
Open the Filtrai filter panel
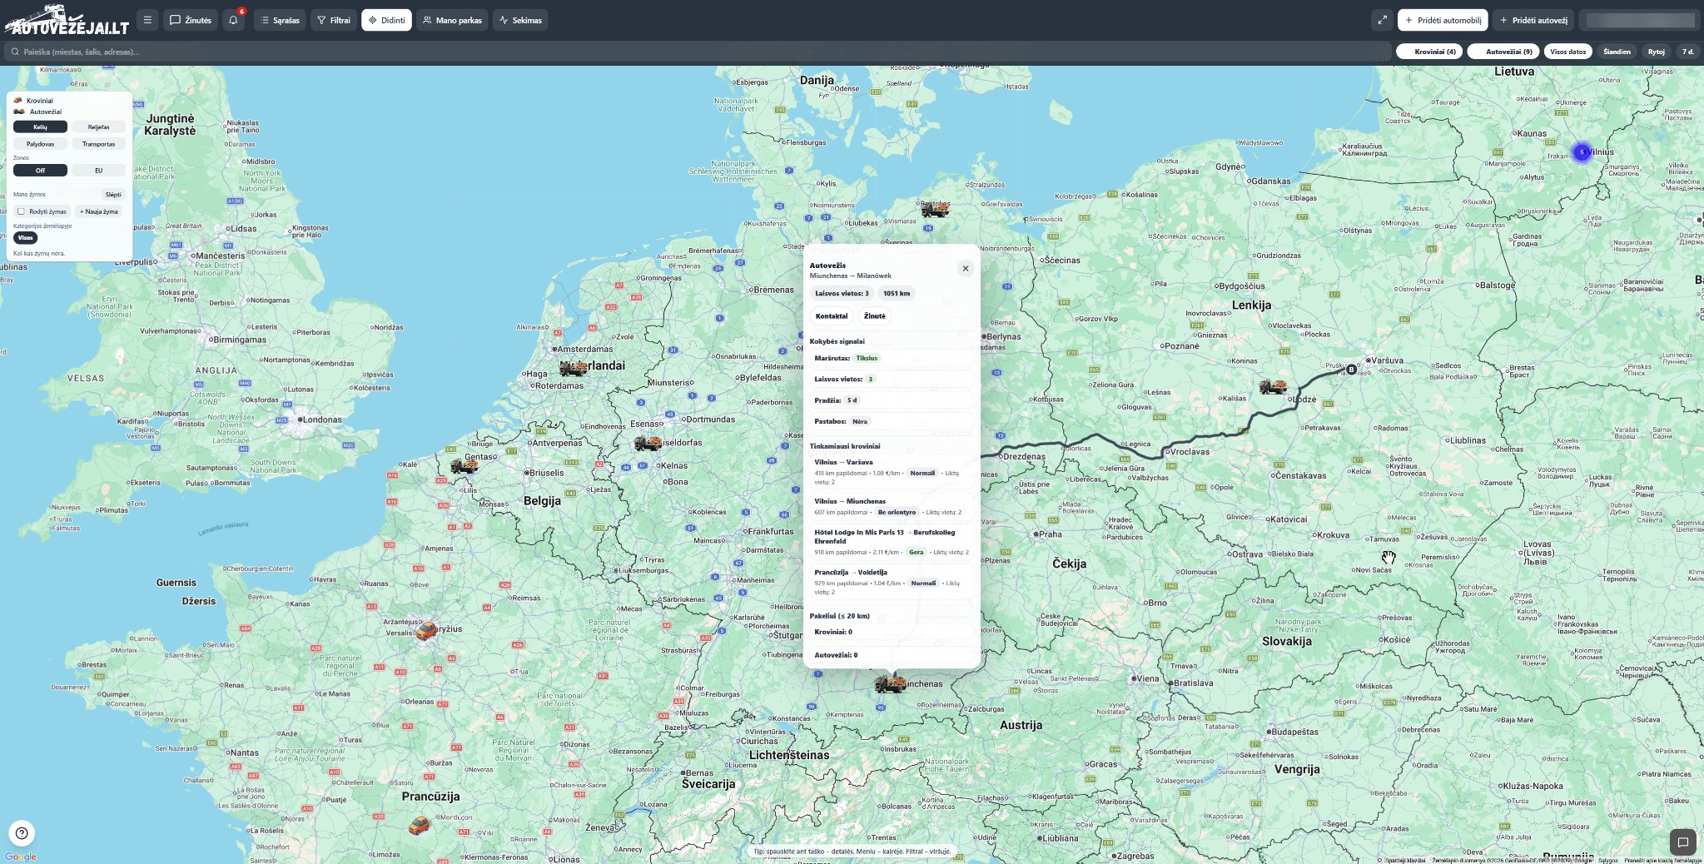[x=334, y=20]
